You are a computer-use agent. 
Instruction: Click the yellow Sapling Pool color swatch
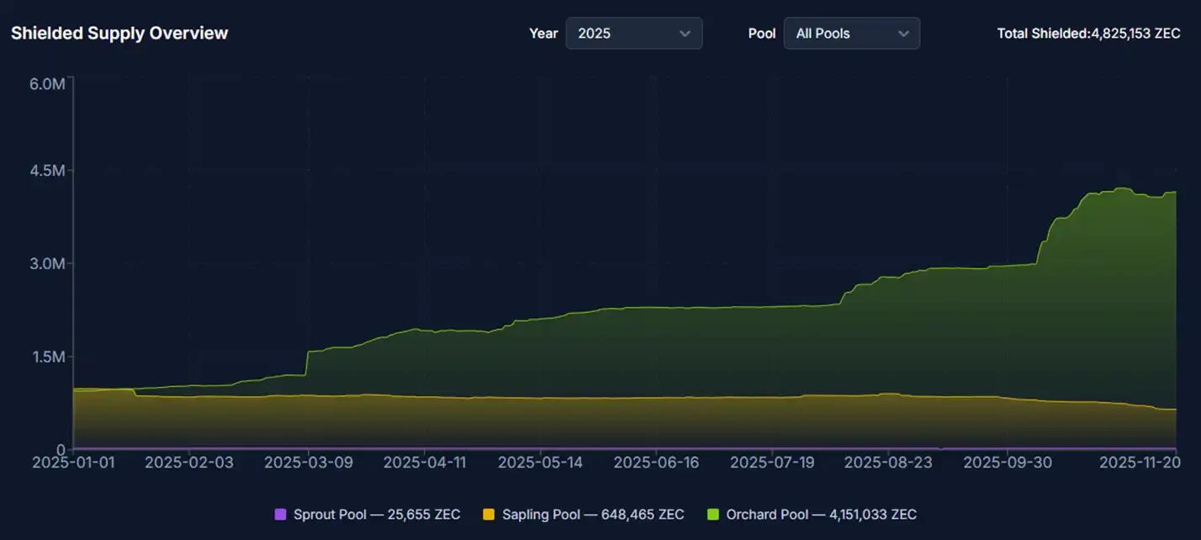(490, 514)
